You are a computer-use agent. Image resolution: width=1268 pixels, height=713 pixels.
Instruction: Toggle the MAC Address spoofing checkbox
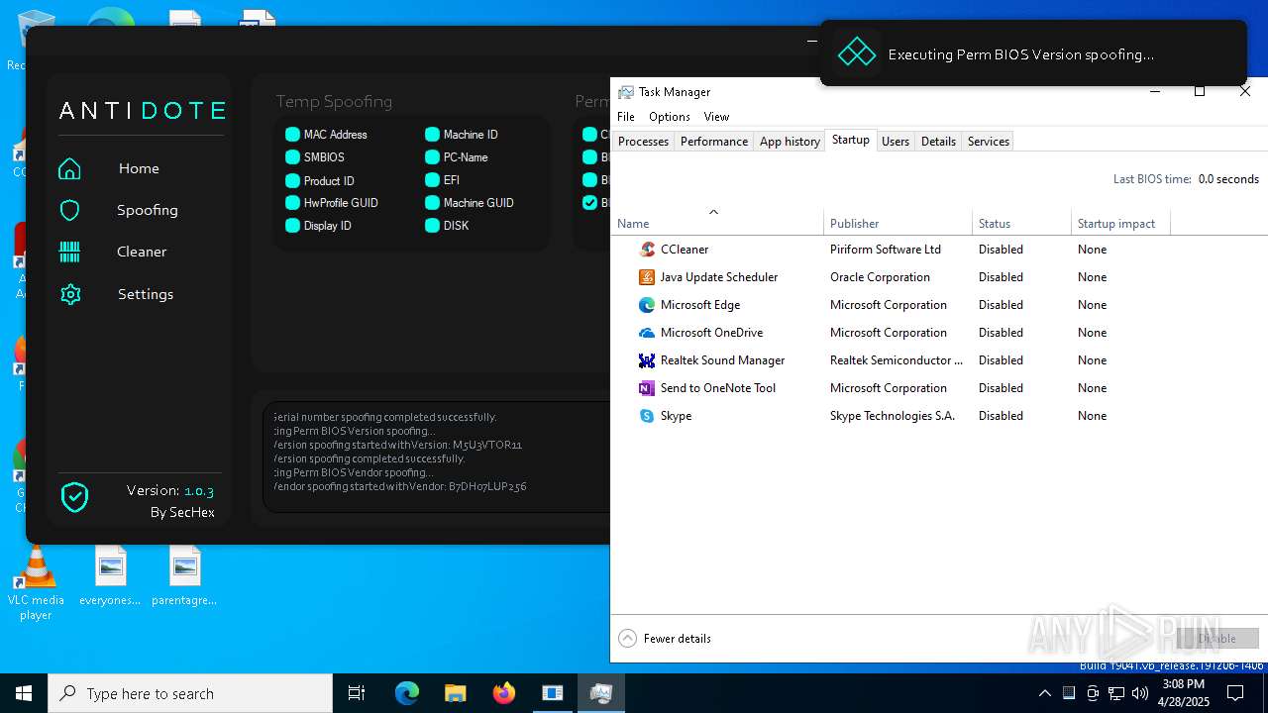[x=292, y=135]
